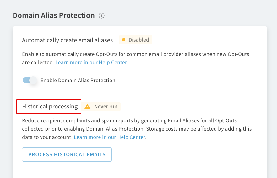Click the "Disabled" status badge text
The height and width of the screenshot is (178, 277).
pos(139,40)
